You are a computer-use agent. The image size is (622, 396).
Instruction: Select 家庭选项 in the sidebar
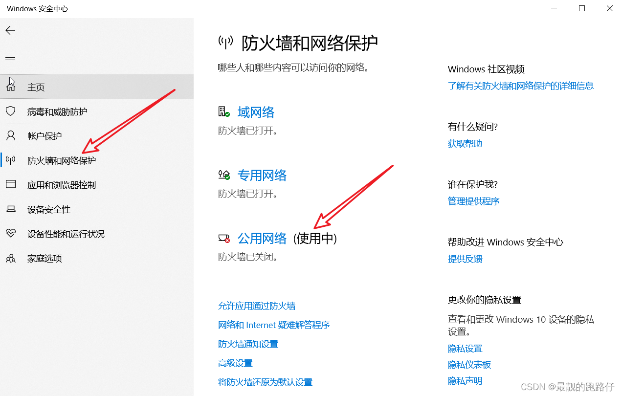click(x=97, y=258)
